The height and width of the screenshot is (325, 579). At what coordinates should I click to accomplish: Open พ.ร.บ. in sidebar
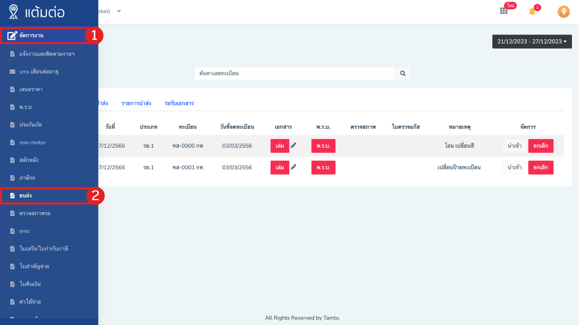(26, 107)
